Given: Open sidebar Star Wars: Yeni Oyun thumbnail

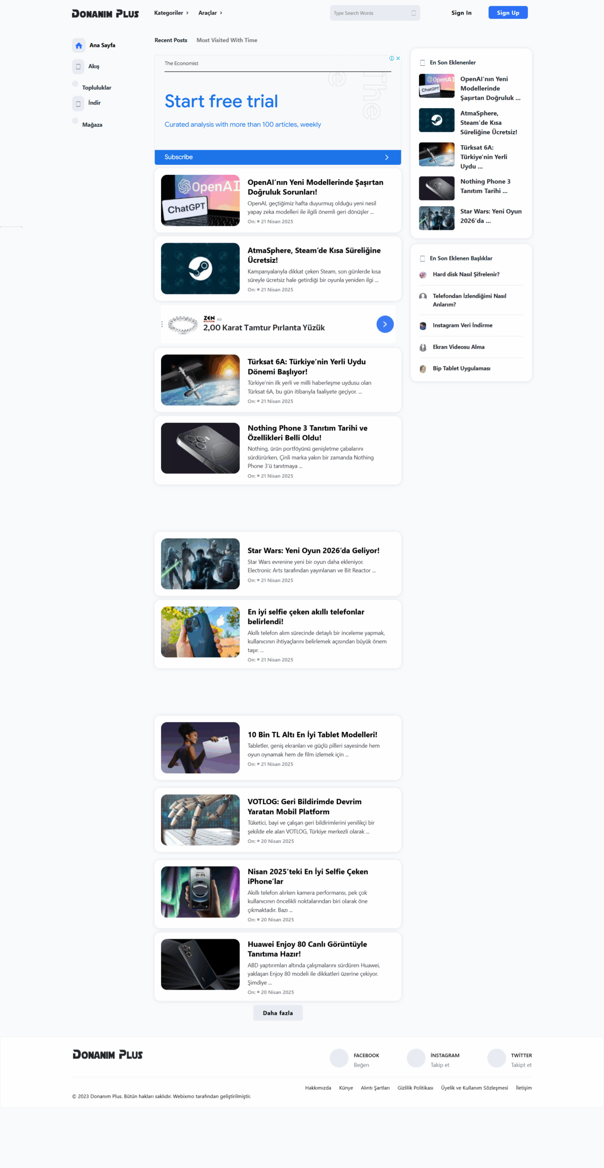Looking at the screenshot, I should coord(436,218).
